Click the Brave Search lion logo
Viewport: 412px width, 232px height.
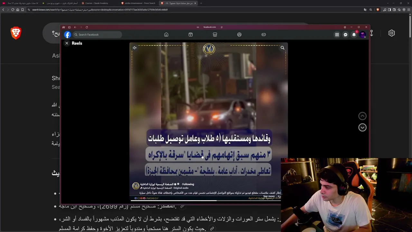[x=16, y=33]
